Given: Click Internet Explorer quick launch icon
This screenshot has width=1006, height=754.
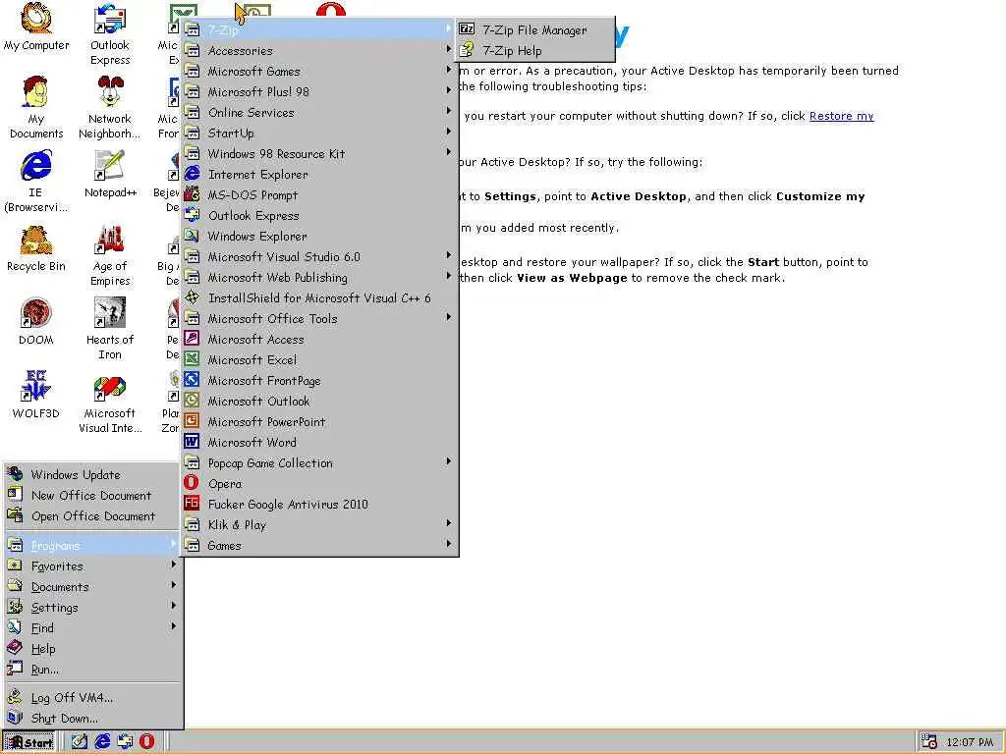Looking at the screenshot, I should point(102,741).
